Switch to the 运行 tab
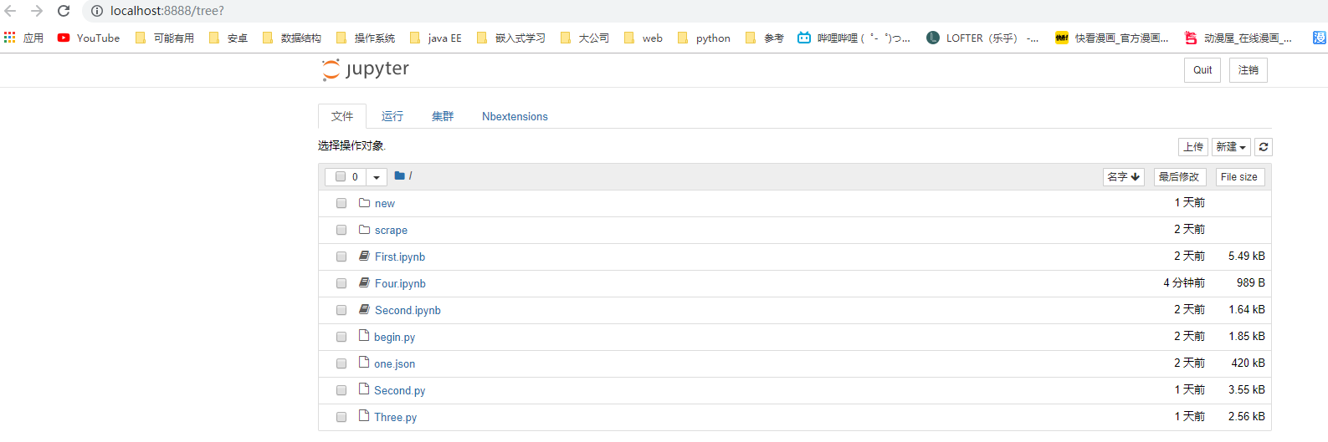 392,116
